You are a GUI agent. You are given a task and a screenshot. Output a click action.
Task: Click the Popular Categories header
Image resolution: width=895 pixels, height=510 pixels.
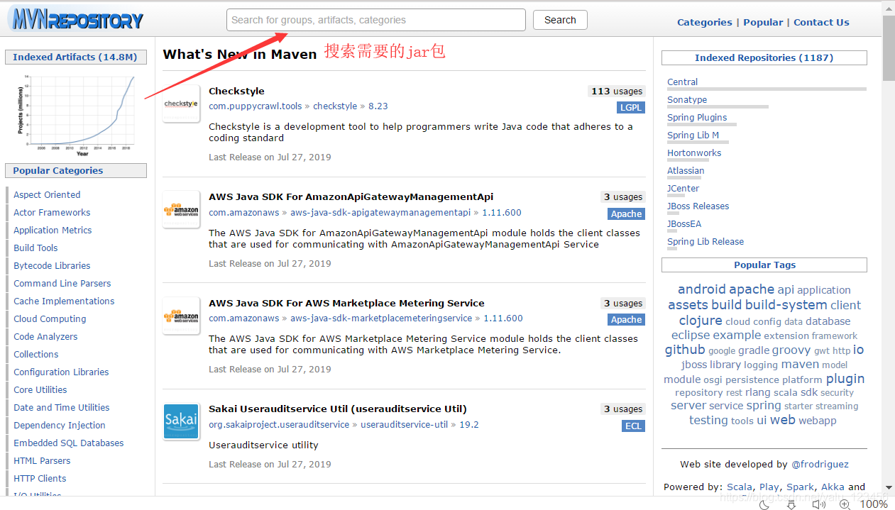[75, 170]
